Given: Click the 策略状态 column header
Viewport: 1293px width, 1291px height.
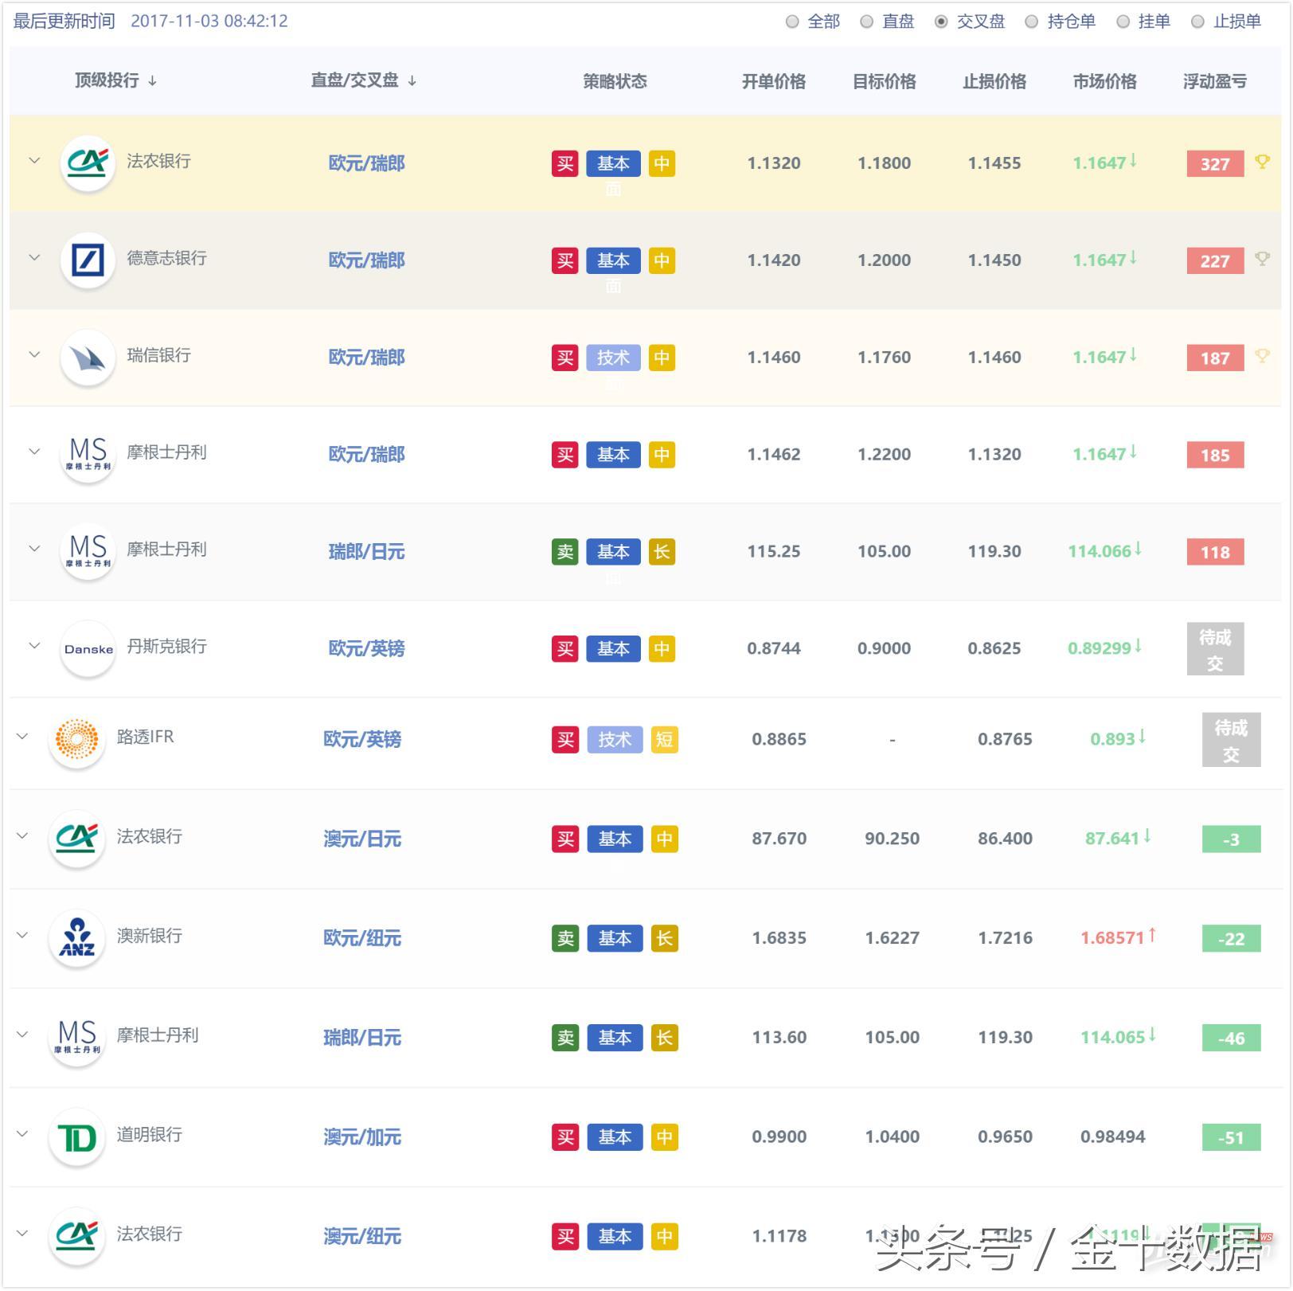Looking at the screenshot, I should [x=615, y=81].
